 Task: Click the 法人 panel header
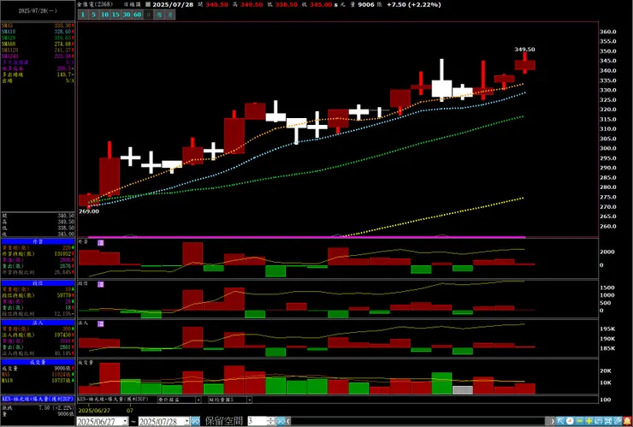click(x=38, y=323)
